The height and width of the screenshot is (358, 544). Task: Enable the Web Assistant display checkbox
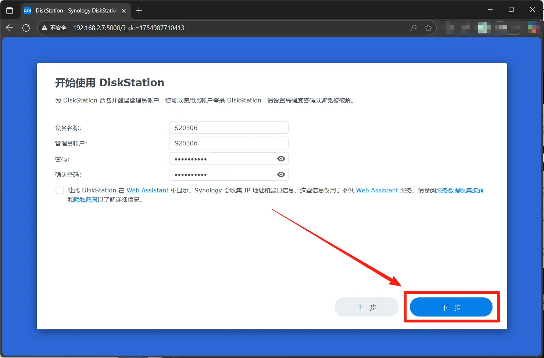tap(60, 190)
